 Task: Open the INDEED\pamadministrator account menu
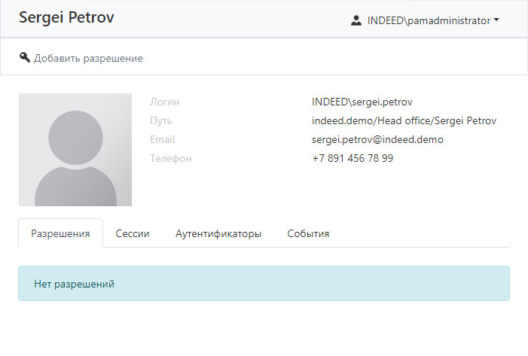(x=428, y=20)
